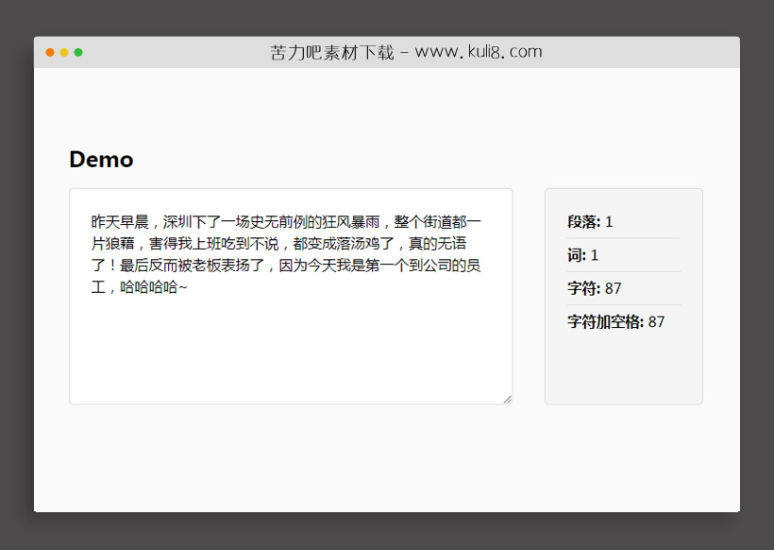This screenshot has width=774, height=550.
Task: Click the 段落 paragraph statistic label
Action: [x=580, y=221]
